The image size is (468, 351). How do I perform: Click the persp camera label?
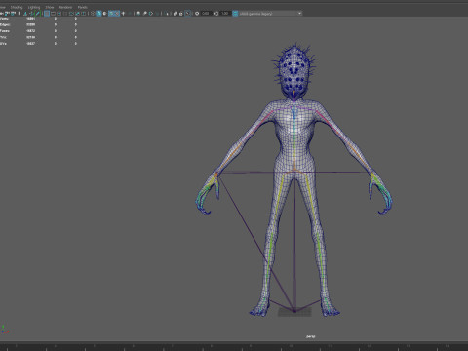point(310,336)
